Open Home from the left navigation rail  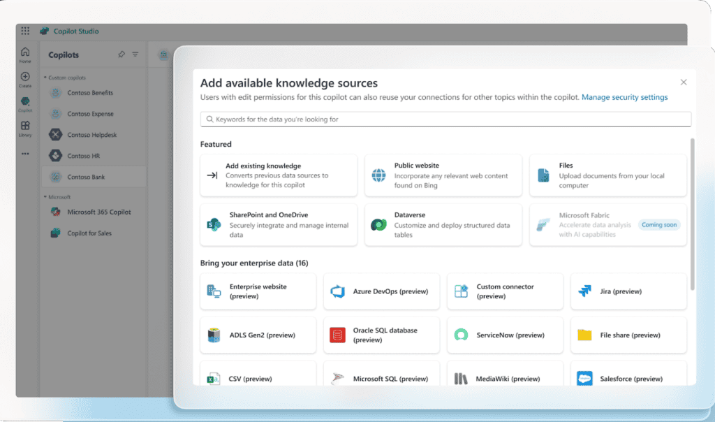[x=25, y=54]
